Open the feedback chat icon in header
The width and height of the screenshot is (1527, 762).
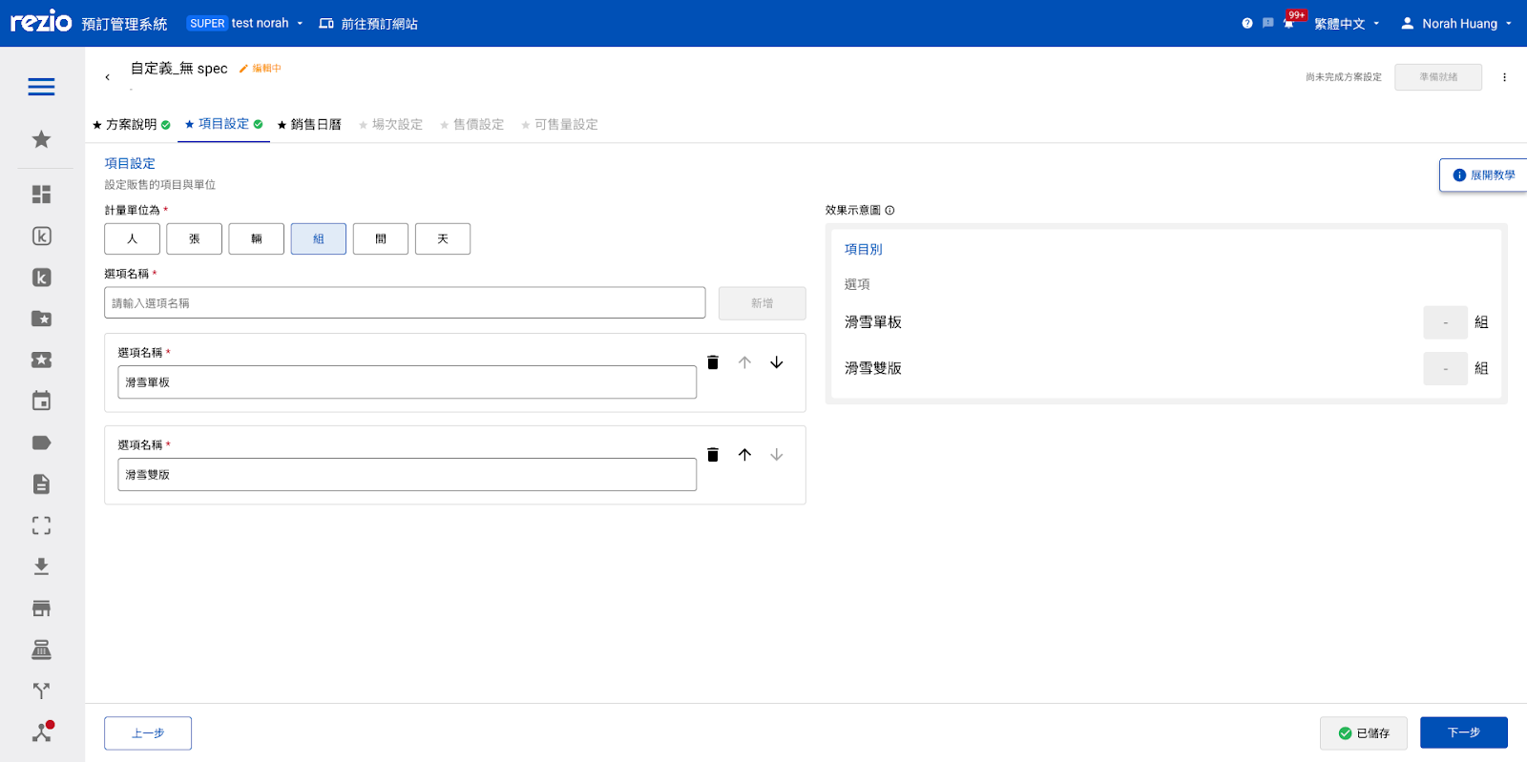click(x=1267, y=23)
